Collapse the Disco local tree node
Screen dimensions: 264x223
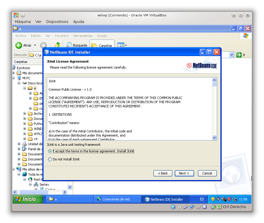tap(19, 83)
